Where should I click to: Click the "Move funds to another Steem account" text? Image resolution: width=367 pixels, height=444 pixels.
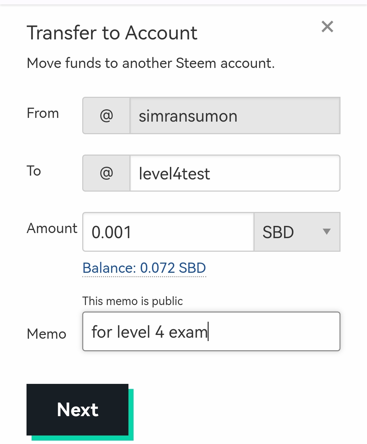pos(151,63)
